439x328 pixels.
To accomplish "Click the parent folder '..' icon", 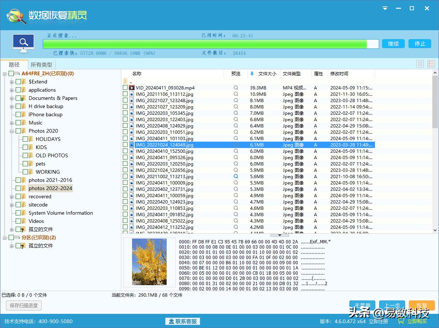I will (125, 81).
